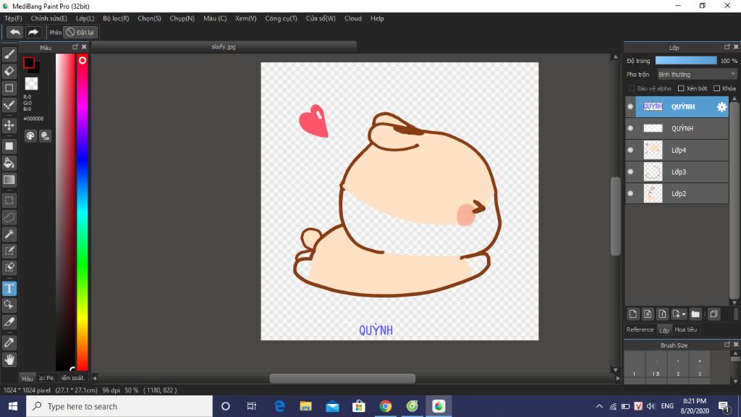Click the foreground color swatch
The width and height of the screenshot is (741, 417).
pyautogui.click(x=29, y=62)
